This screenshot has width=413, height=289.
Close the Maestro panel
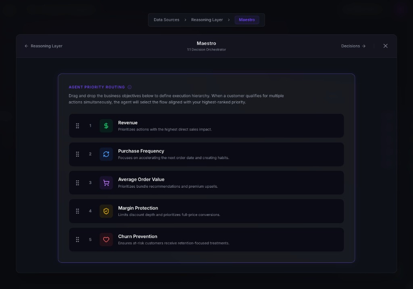(x=385, y=46)
